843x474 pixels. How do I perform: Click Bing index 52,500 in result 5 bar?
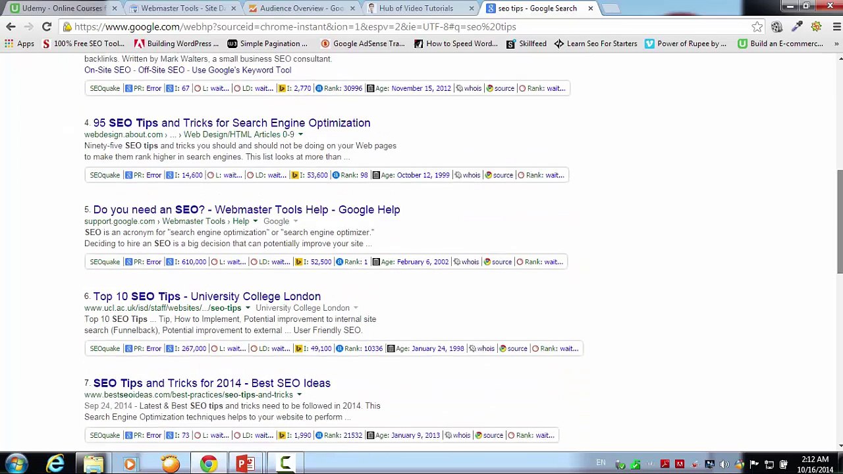[x=321, y=262]
